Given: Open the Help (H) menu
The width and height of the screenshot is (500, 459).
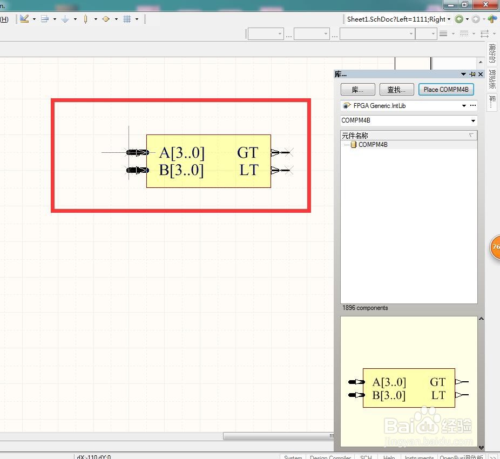Looking at the screenshot, I should pos(4,19).
